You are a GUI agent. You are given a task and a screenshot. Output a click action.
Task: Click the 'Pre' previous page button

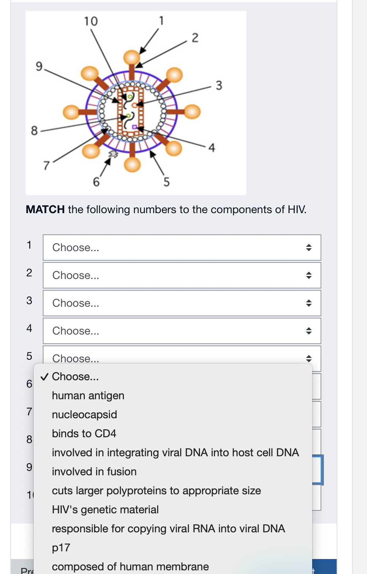26,570
